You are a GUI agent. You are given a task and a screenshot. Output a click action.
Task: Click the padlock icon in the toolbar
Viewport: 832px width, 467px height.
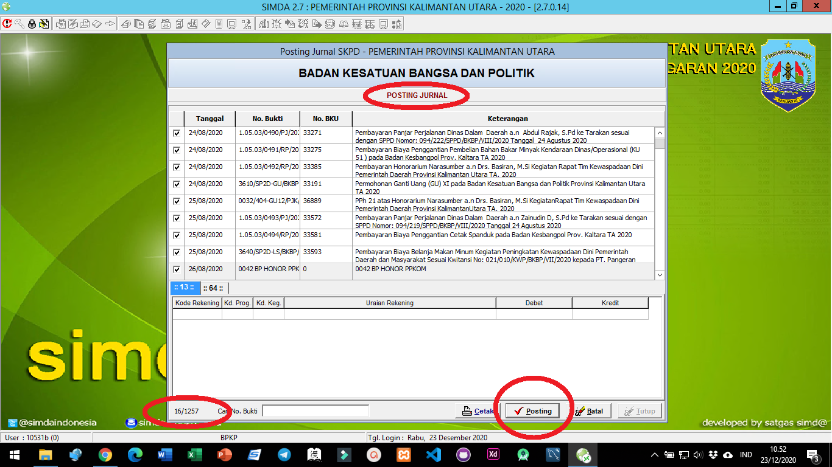[x=32, y=24]
